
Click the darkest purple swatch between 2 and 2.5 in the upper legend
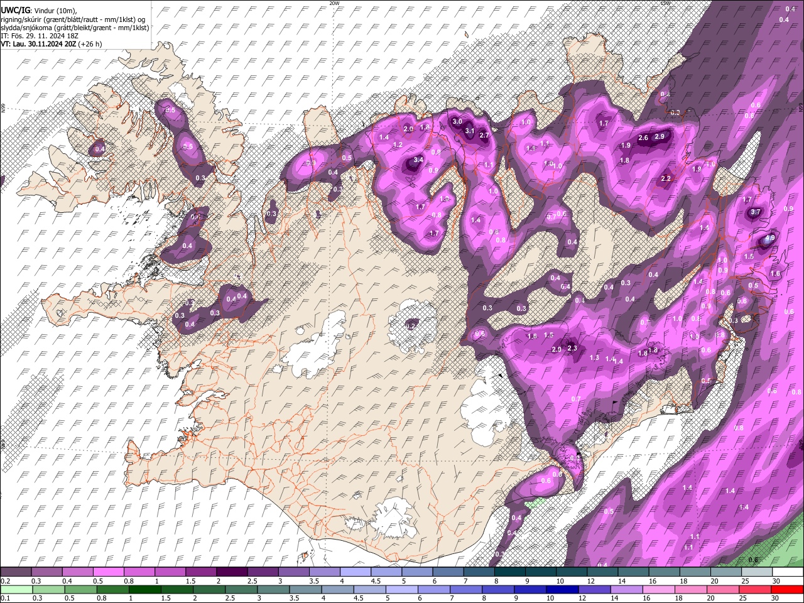[232, 572]
